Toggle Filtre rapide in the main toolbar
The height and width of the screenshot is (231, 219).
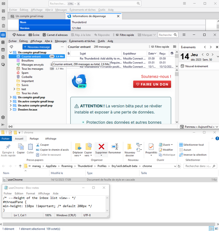(125, 35)
